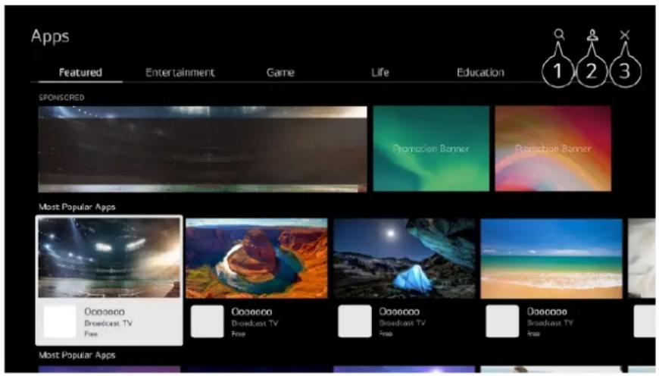Open the large sponsored stadium banner
The width and height of the screenshot is (659, 376).
[x=202, y=149]
